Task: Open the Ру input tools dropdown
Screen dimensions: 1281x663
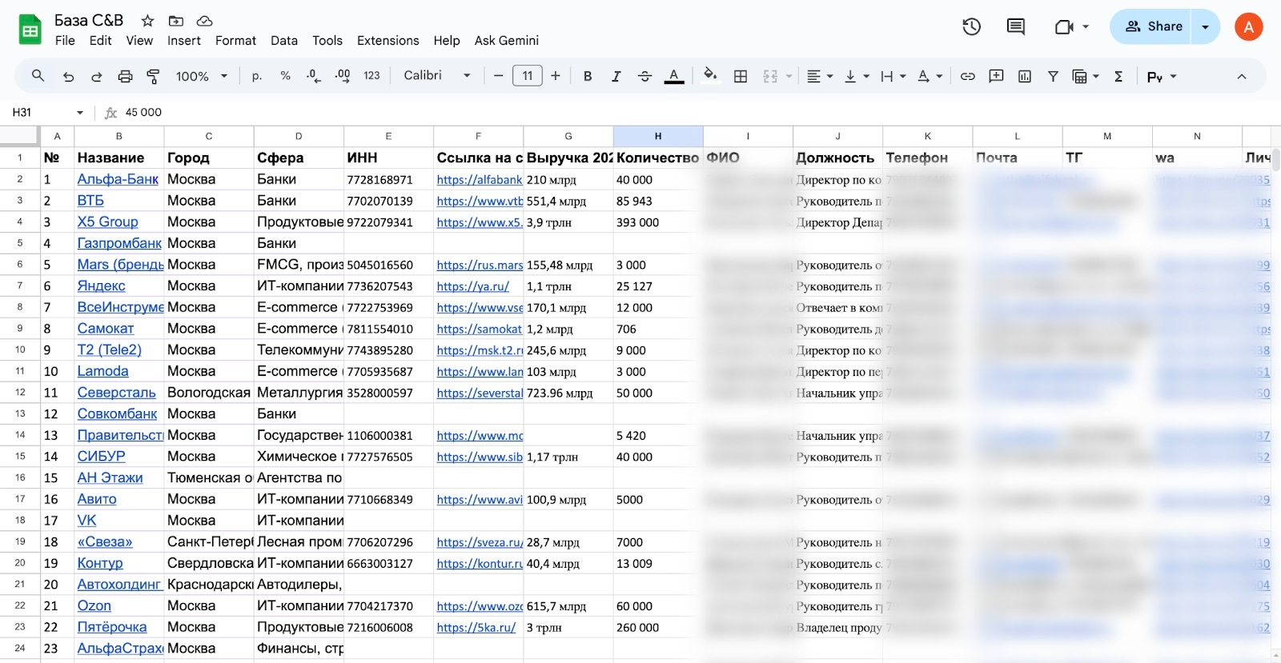Action: (x=1162, y=76)
